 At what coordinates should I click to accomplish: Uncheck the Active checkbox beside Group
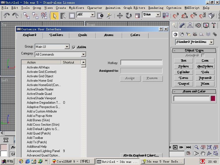pos(74,47)
